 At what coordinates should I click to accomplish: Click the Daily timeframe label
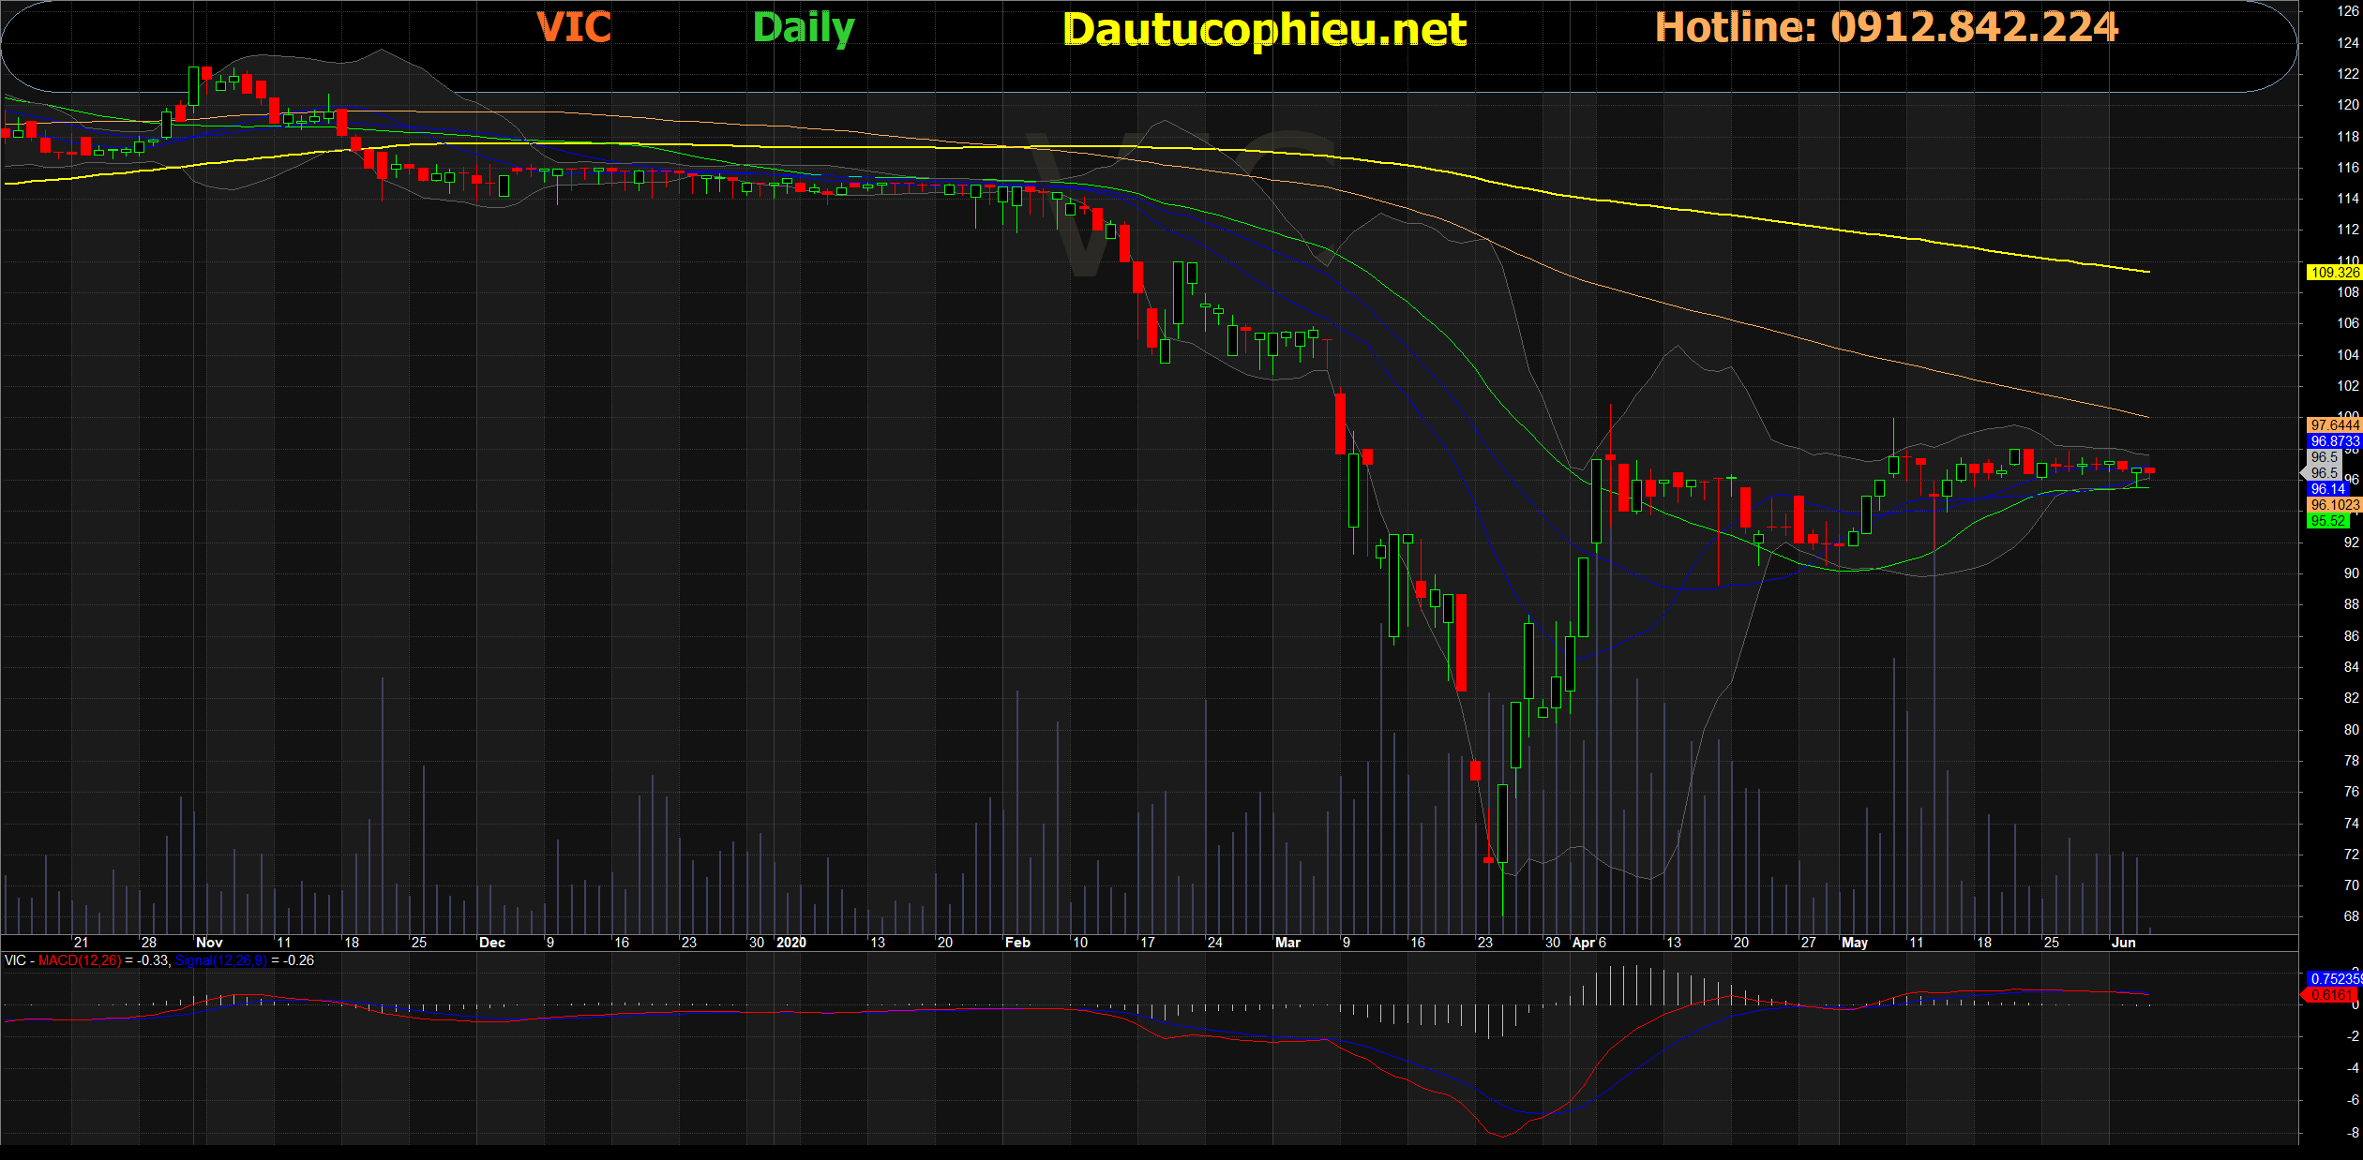click(x=804, y=28)
